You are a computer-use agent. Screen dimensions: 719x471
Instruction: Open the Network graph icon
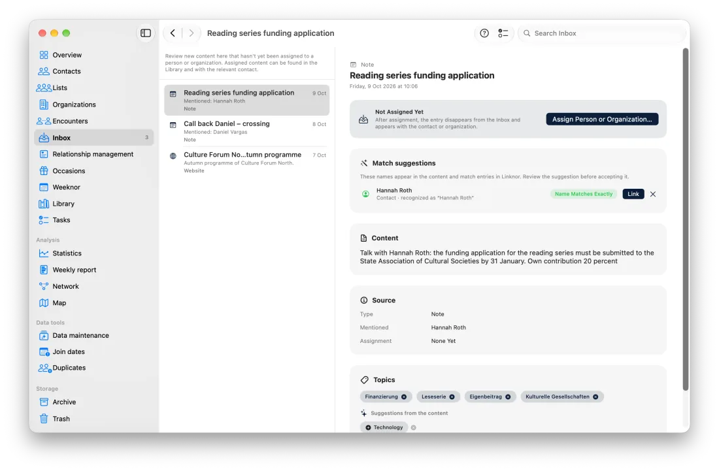[44, 286]
